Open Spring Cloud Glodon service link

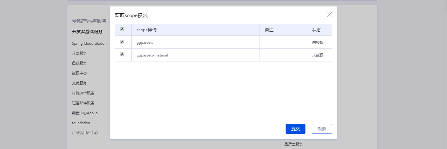[89, 43]
